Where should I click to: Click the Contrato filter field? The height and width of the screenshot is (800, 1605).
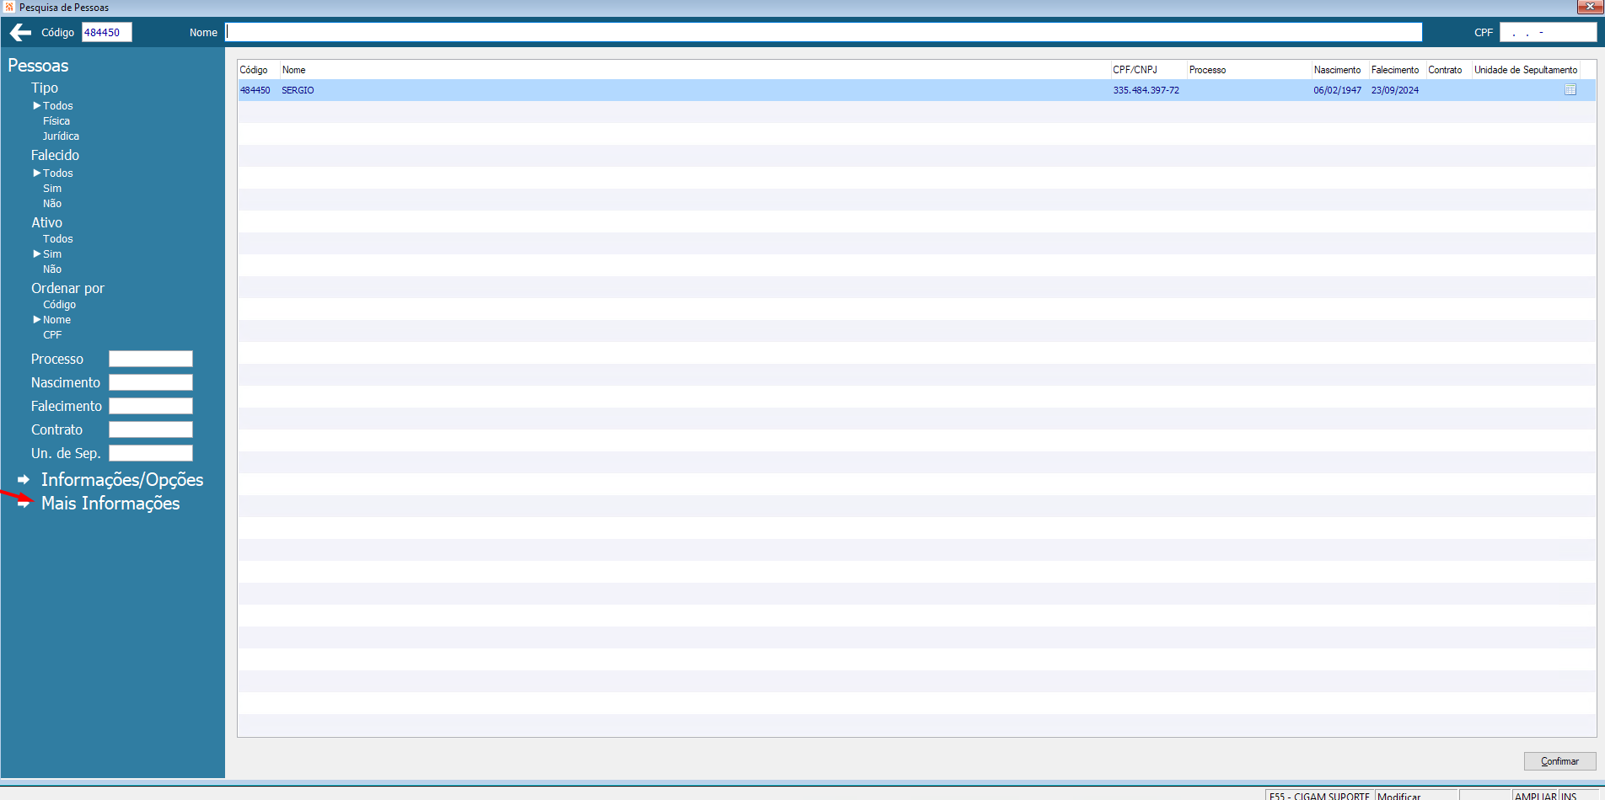click(x=151, y=429)
